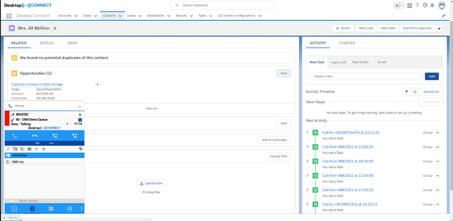The width and height of the screenshot is (453, 221).
Task: Click Submit for Approval
Action: [417, 28]
